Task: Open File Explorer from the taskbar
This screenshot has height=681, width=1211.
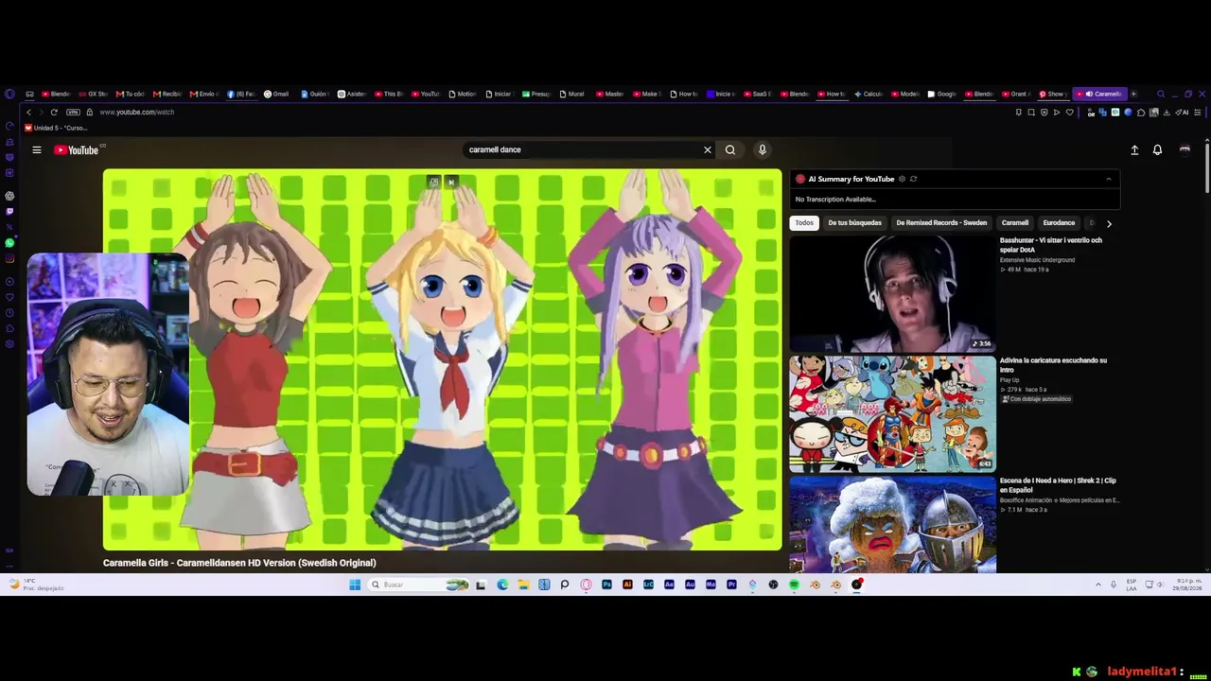Action: (523, 585)
